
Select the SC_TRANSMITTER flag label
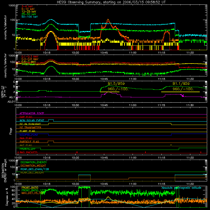pos(30,128)
